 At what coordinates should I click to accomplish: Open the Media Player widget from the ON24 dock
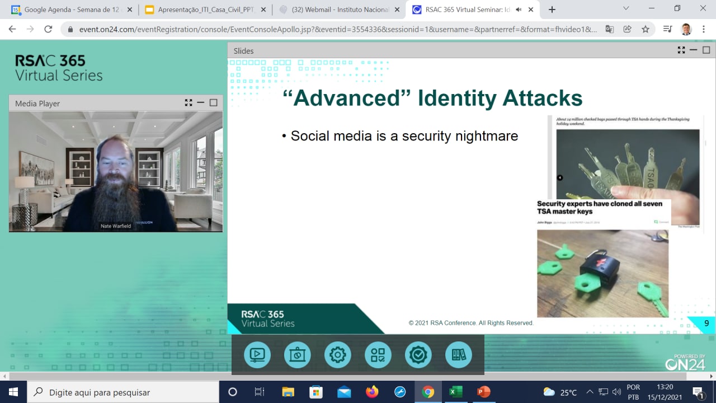click(257, 355)
